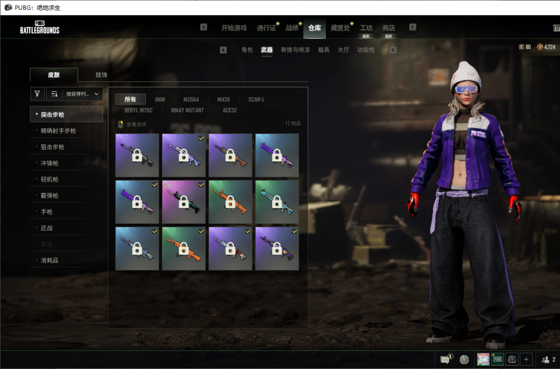Switch to the 载具 sub-tab
Image resolution: width=560 pixels, height=369 pixels.
coord(324,50)
